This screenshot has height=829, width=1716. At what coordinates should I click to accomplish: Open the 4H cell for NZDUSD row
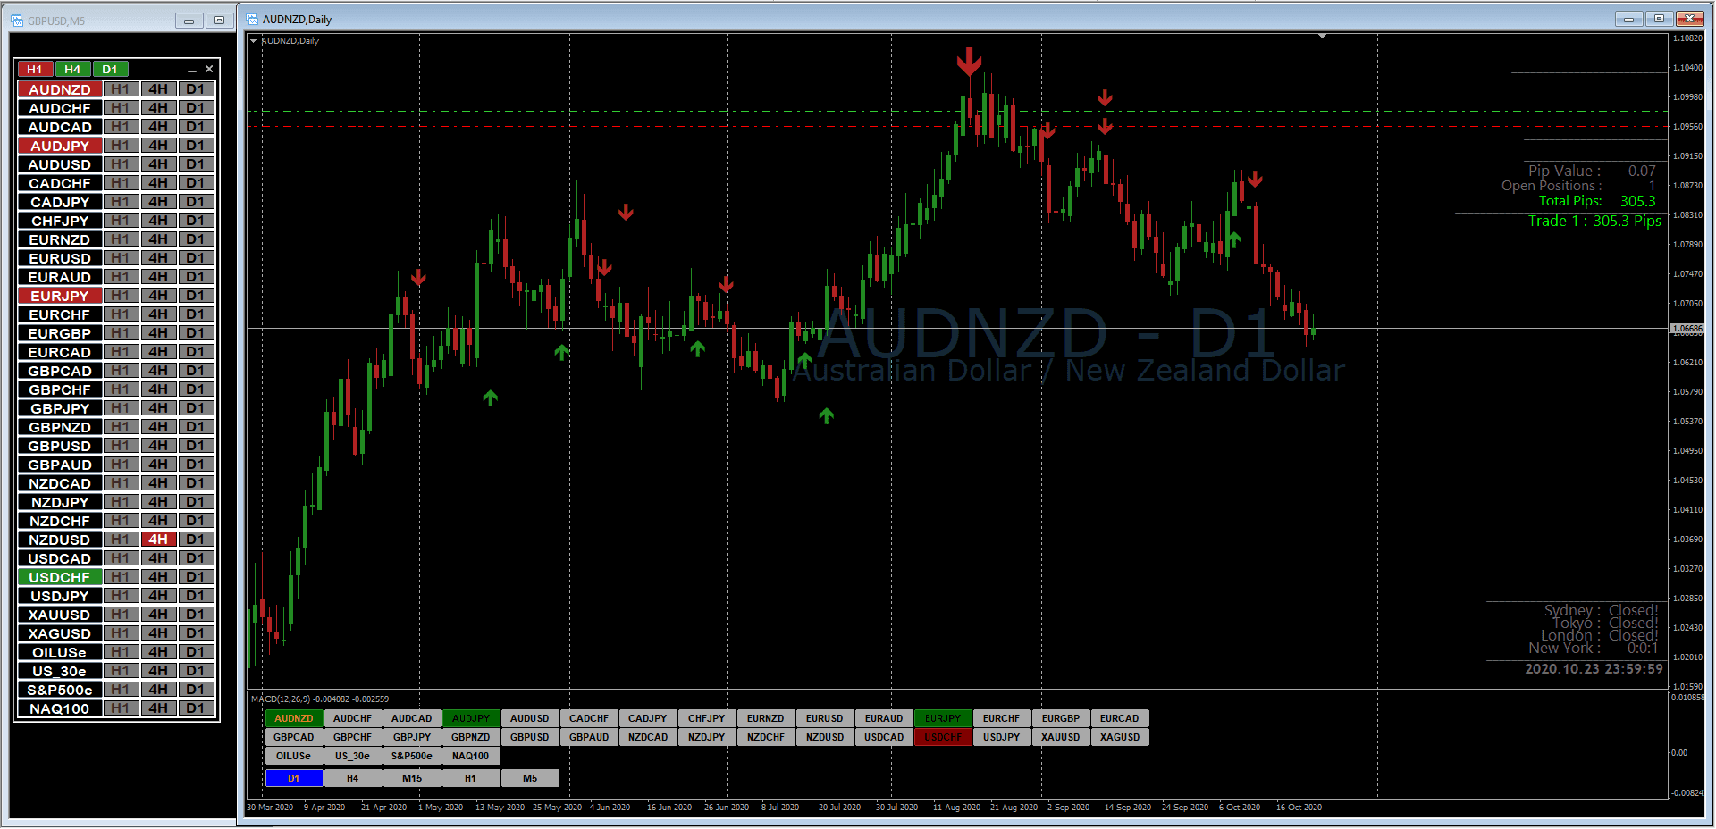point(158,540)
